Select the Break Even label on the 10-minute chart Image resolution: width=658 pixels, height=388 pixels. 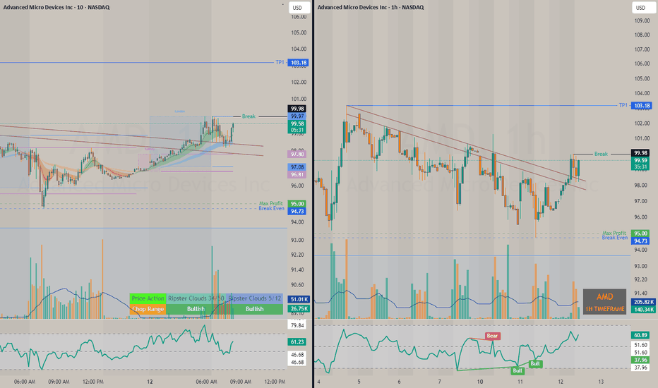point(271,209)
